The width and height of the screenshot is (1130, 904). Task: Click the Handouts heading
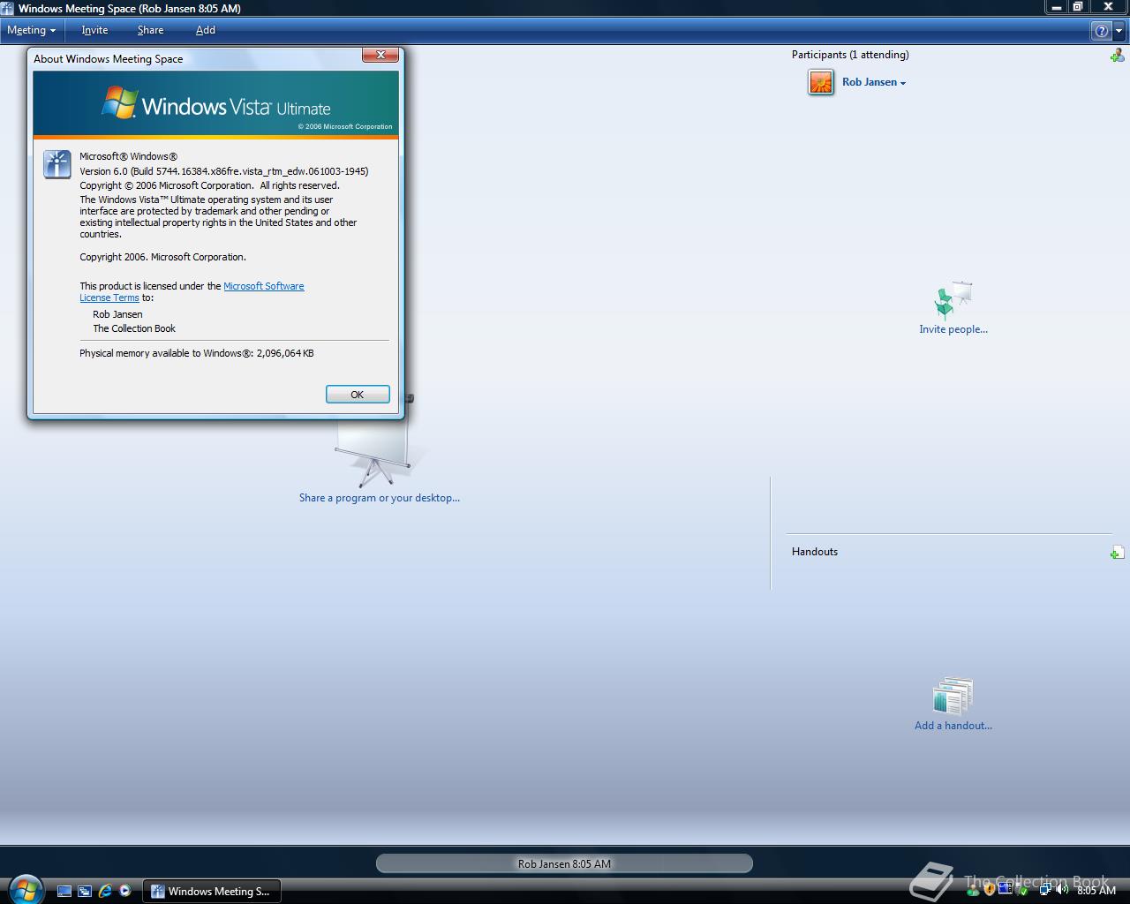pyautogui.click(x=815, y=552)
